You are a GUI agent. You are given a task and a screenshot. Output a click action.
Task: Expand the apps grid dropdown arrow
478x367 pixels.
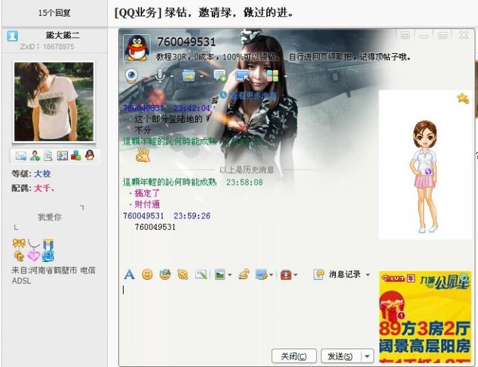pyautogui.click(x=285, y=76)
